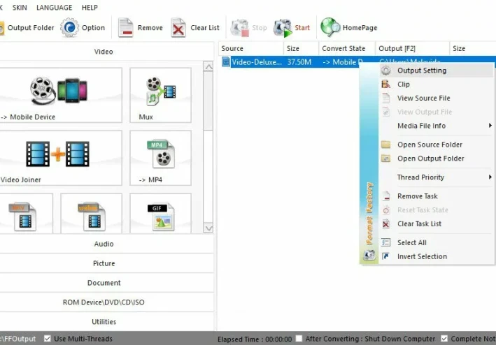Click the Open Output Folder icon
496x345 pixels.
click(x=386, y=158)
